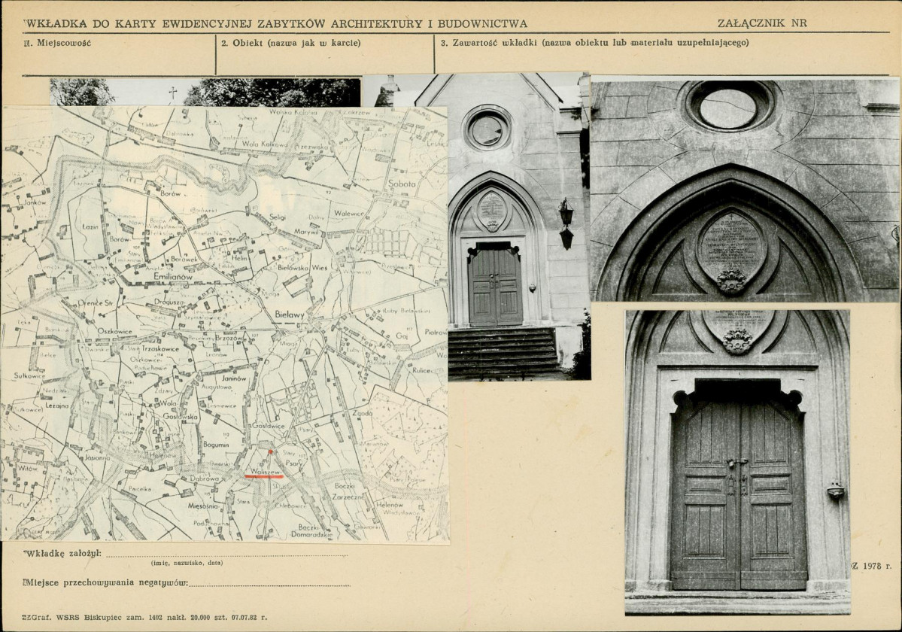Click the 1978 r. date stamp
Image resolution: width=902 pixels, height=632 pixels.
click(x=871, y=566)
